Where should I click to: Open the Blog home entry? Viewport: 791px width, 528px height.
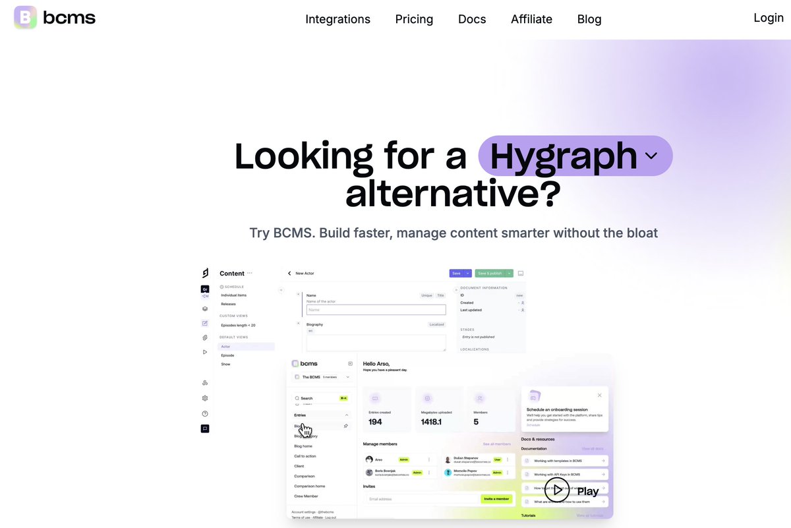click(303, 446)
